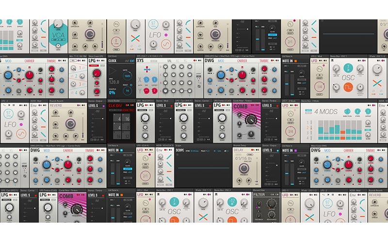Click the channel 3 knob in the Mix block
This screenshot has height=242, width=388.
(x=73, y=84)
